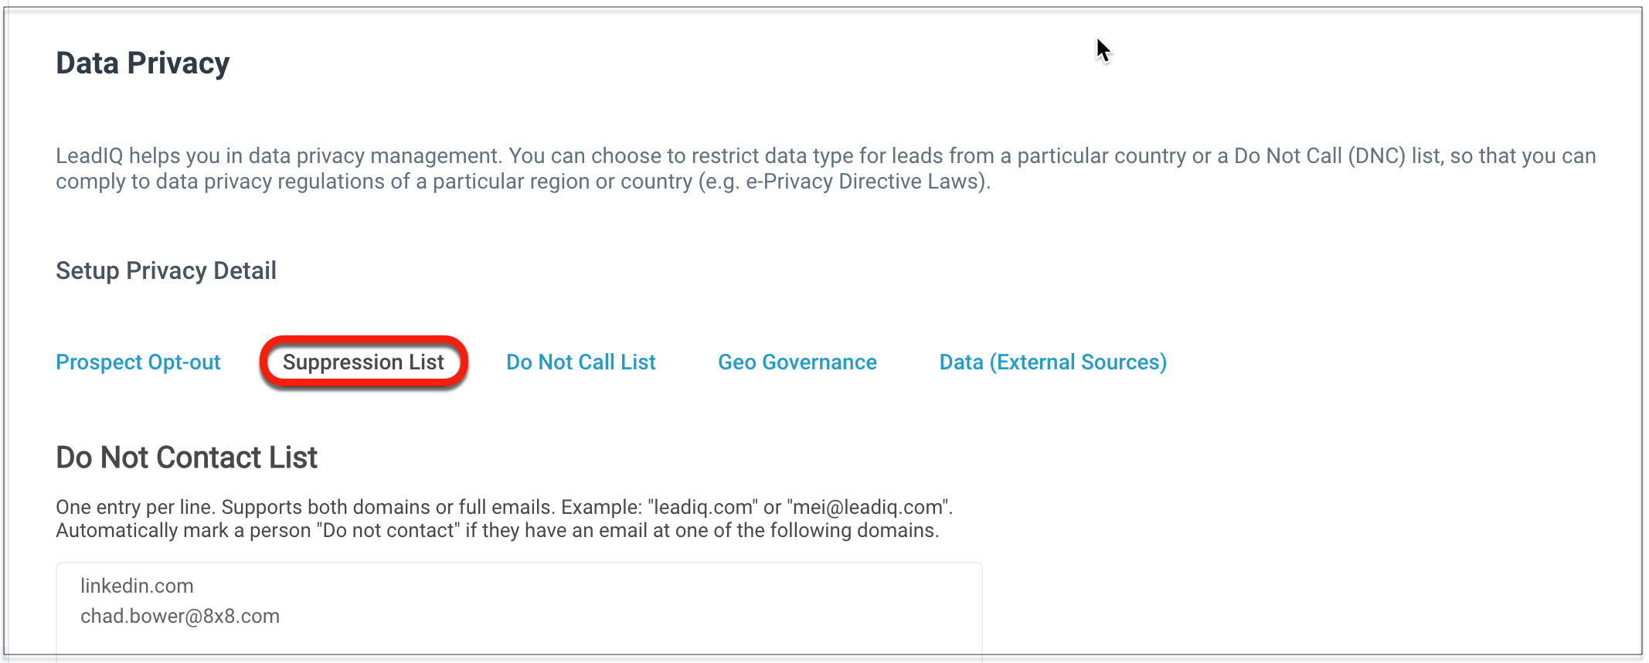Click the "mei@leadiq.com" example email text
The image size is (1649, 663).
(x=868, y=507)
